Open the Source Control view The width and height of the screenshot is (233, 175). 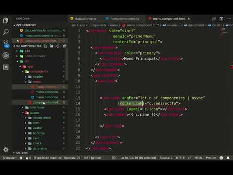tap(6, 44)
